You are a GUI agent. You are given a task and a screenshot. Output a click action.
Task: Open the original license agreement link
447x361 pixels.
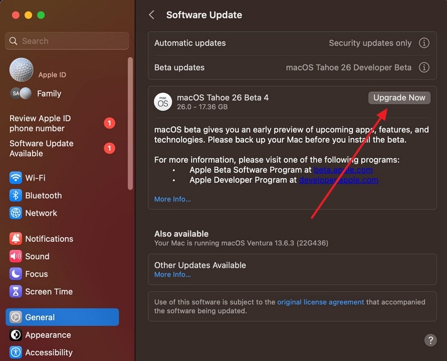coord(321,302)
